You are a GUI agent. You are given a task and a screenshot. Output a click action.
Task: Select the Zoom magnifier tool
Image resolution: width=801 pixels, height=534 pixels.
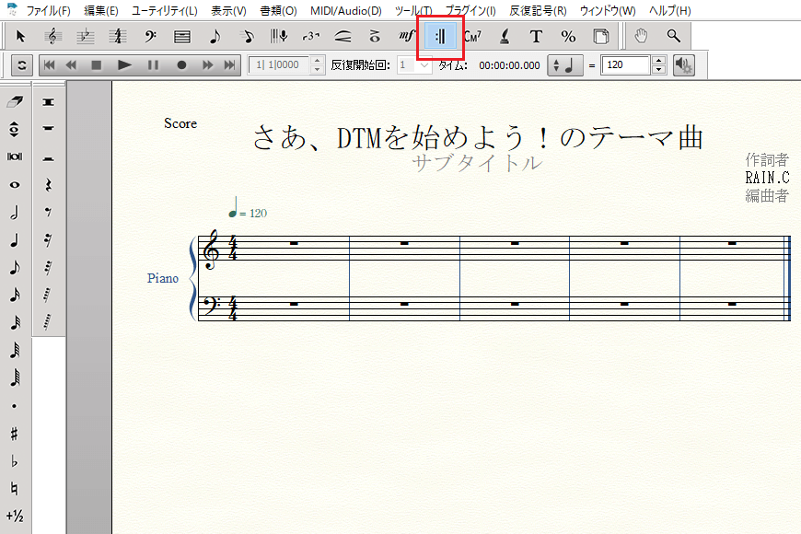674,37
